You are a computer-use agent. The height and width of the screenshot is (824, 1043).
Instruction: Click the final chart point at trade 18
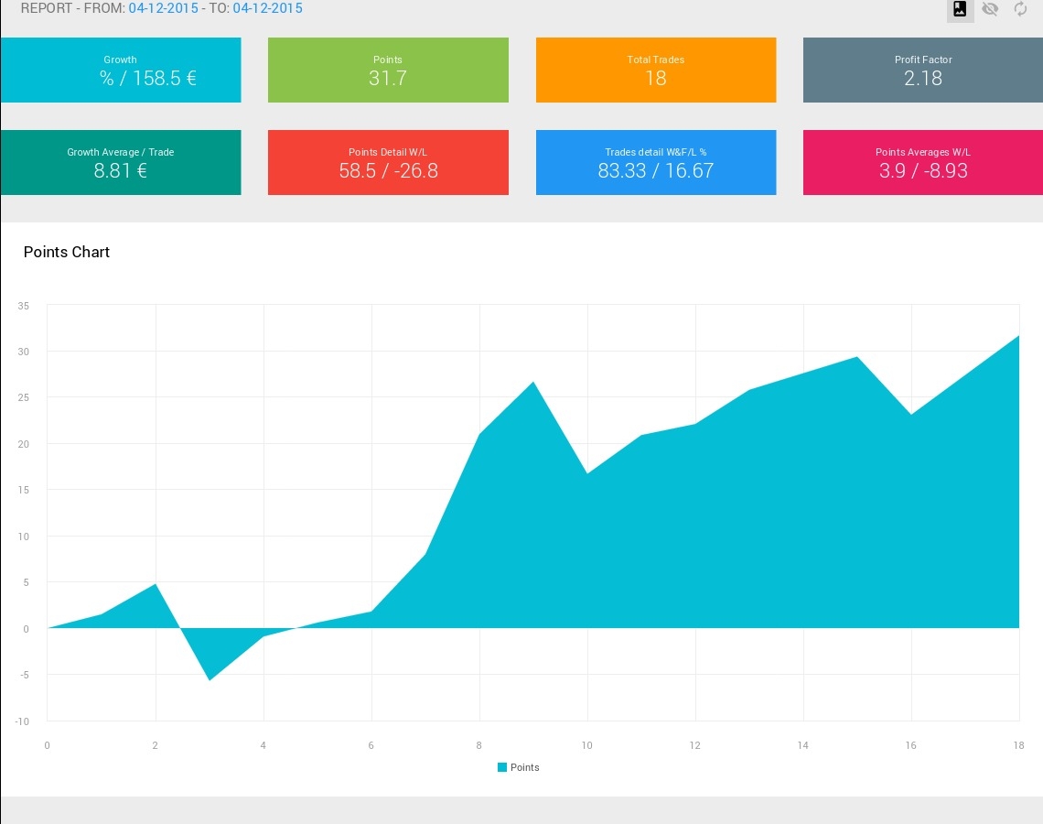pyautogui.click(x=1018, y=335)
